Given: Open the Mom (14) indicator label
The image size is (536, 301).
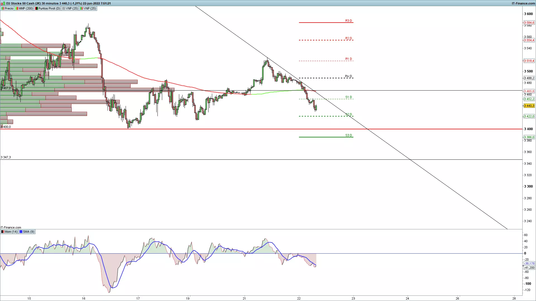Looking at the screenshot, I should click(x=9, y=232).
